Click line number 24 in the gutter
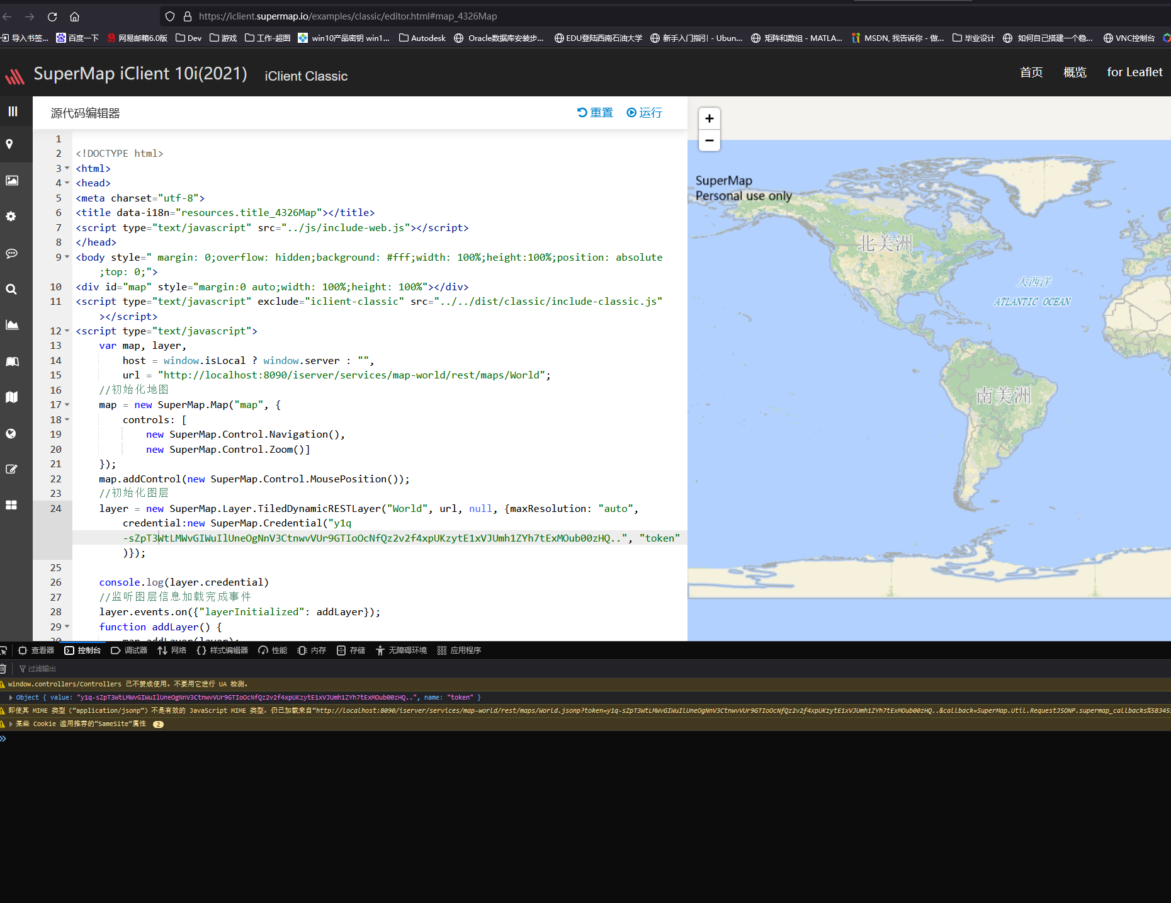Image resolution: width=1171 pixels, height=903 pixels. [x=56, y=508]
